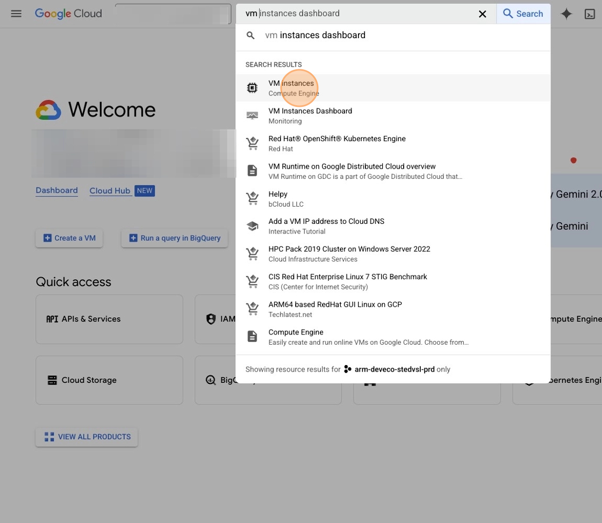Viewport: 602px width, 523px height.
Task: Click the Google Cloud logo
Action: 68,13
